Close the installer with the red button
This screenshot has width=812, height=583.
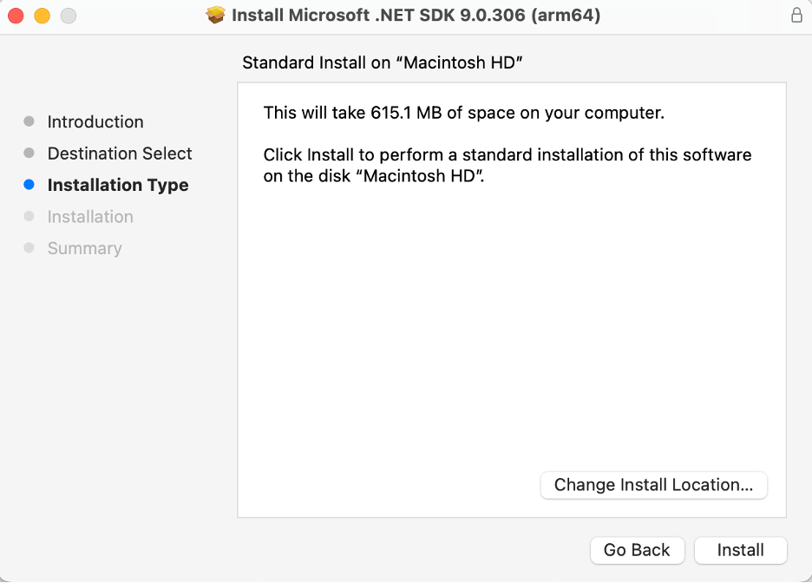pyautogui.click(x=16, y=16)
